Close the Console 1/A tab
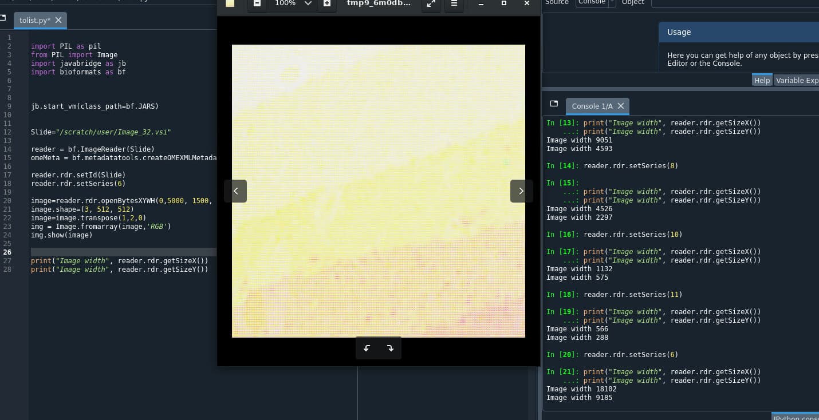819x420 pixels. (x=621, y=106)
